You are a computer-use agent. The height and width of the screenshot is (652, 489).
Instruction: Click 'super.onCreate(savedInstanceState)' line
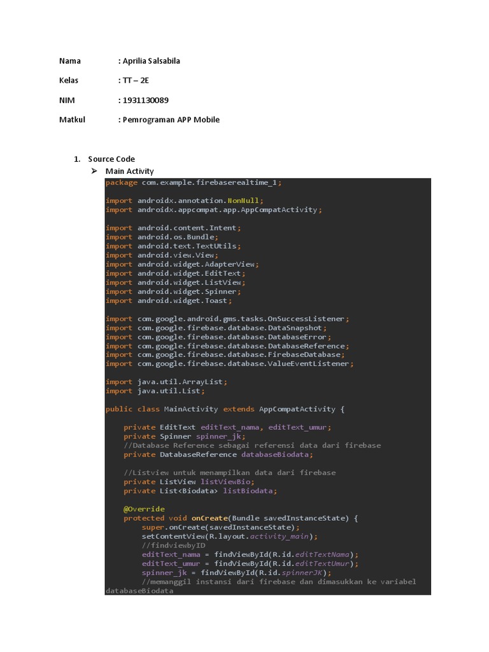tap(220, 528)
